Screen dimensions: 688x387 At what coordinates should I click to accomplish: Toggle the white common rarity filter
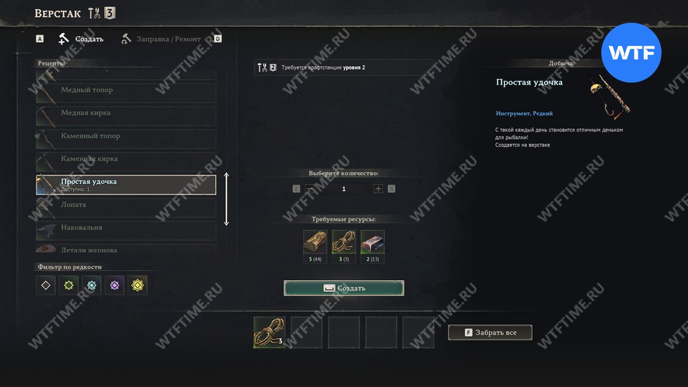pyautogui.click(x=45, y=286)
